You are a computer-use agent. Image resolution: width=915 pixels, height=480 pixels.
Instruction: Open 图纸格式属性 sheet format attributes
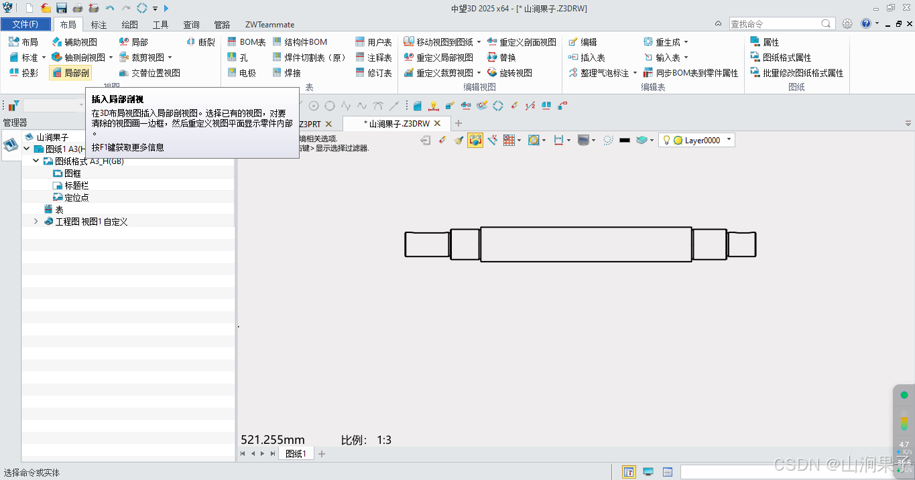click(x=780, y=58)
